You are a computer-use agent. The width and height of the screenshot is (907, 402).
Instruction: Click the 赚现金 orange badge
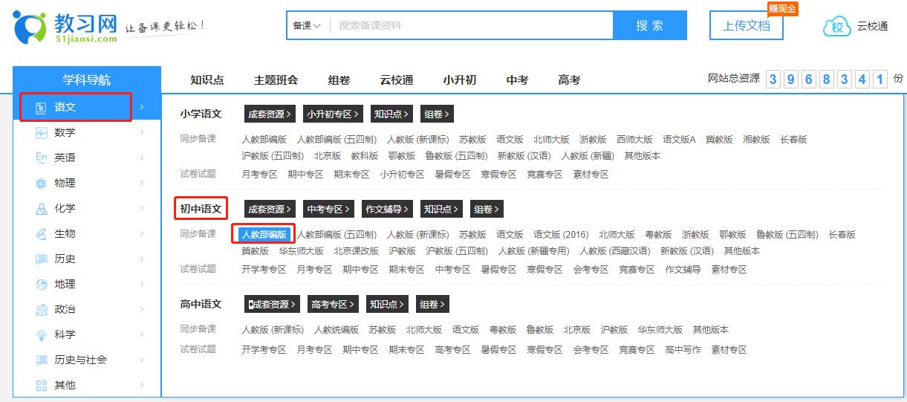782,9
